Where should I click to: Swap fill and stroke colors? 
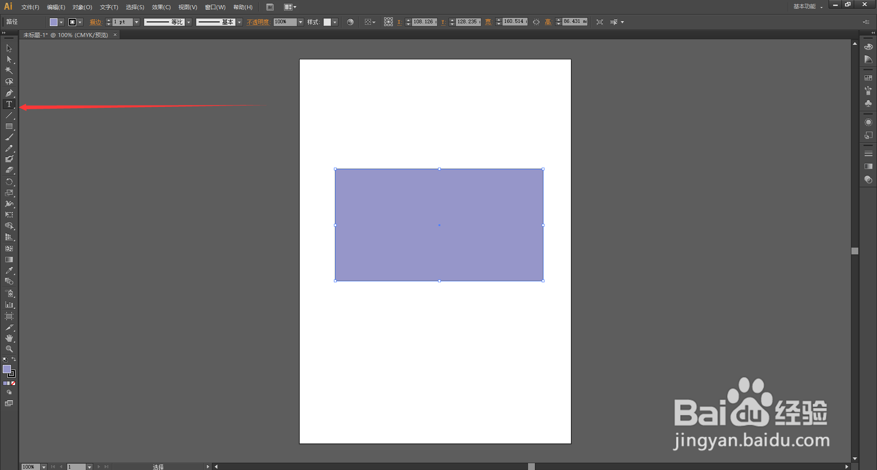[14, 359]
